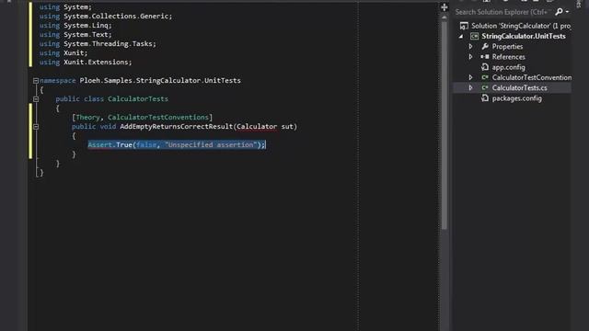
Task: Select app.config in Solution Explorer
Action: (x=509, y=67)
